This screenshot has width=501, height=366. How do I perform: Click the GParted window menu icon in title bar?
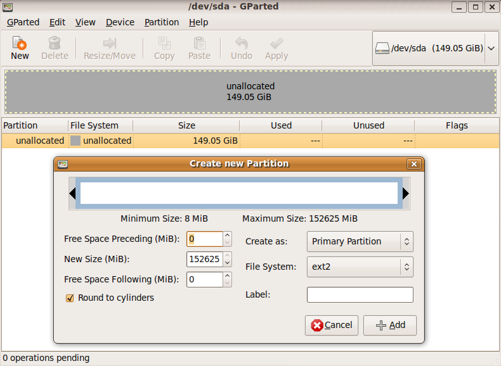(8, 7)
